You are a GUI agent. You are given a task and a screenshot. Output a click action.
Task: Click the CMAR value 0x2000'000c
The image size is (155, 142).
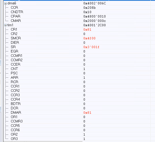pyautogui.click(x=95, y=21)
